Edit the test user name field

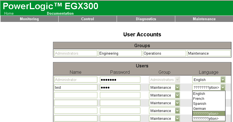pos(76,87)
